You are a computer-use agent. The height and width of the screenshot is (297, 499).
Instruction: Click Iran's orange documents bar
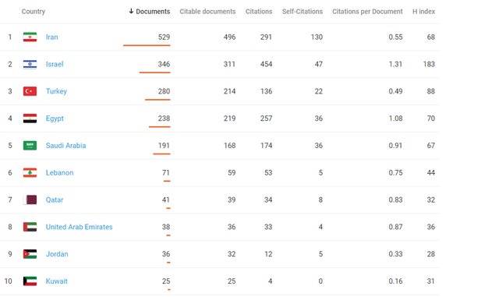[x=147, y=45]
